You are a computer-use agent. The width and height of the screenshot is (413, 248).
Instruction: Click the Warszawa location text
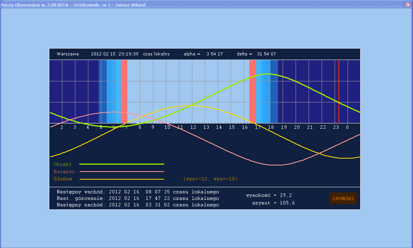(68, 54)
